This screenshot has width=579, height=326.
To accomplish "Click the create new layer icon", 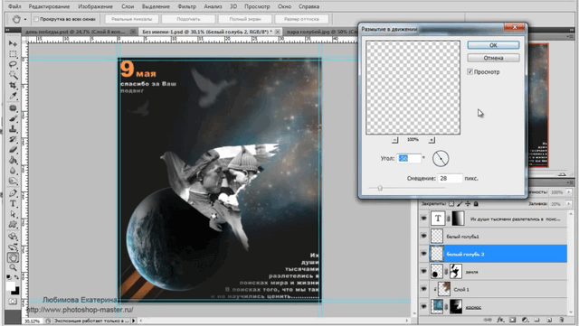I will tap(549, 320).
